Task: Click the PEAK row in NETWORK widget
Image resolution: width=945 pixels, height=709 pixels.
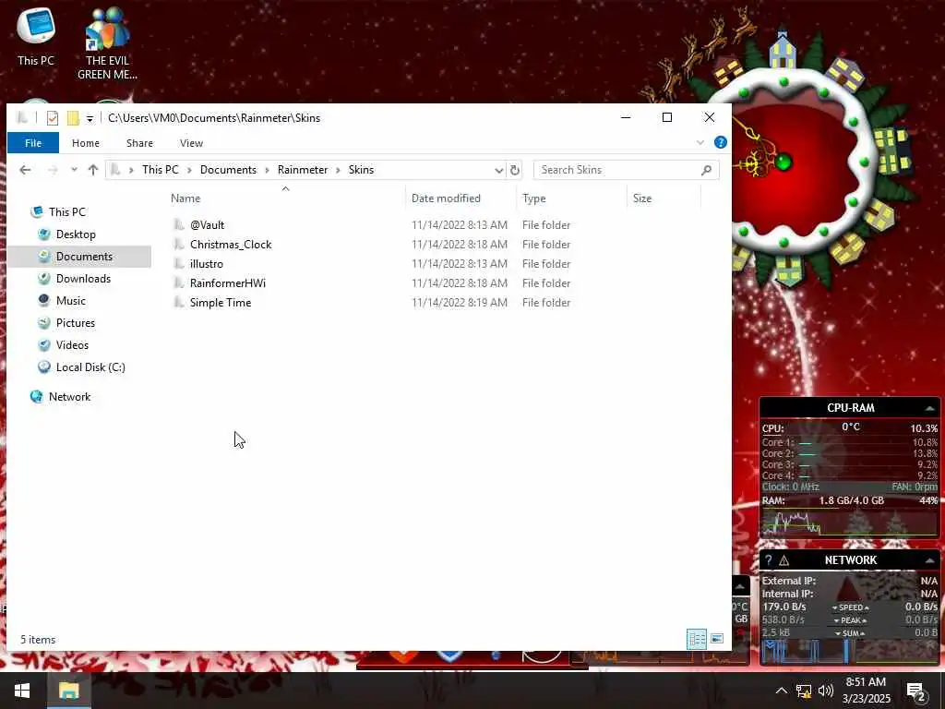Action: tap(850, 620)
